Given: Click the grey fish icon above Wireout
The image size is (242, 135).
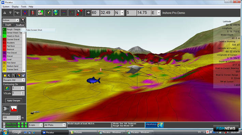Looking at the screenshot, I should (x=6, y=109).
